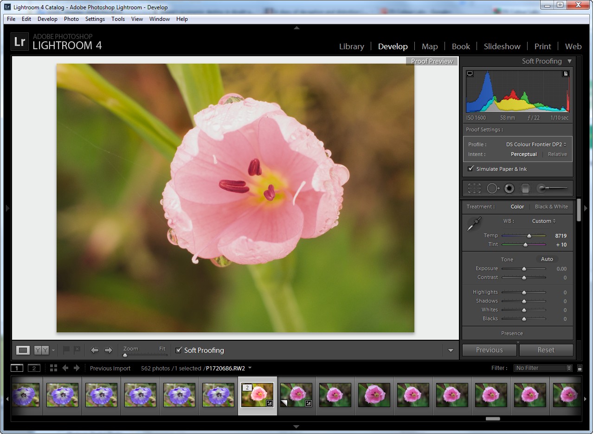Switch treatment to Black & White

point(551,207)
